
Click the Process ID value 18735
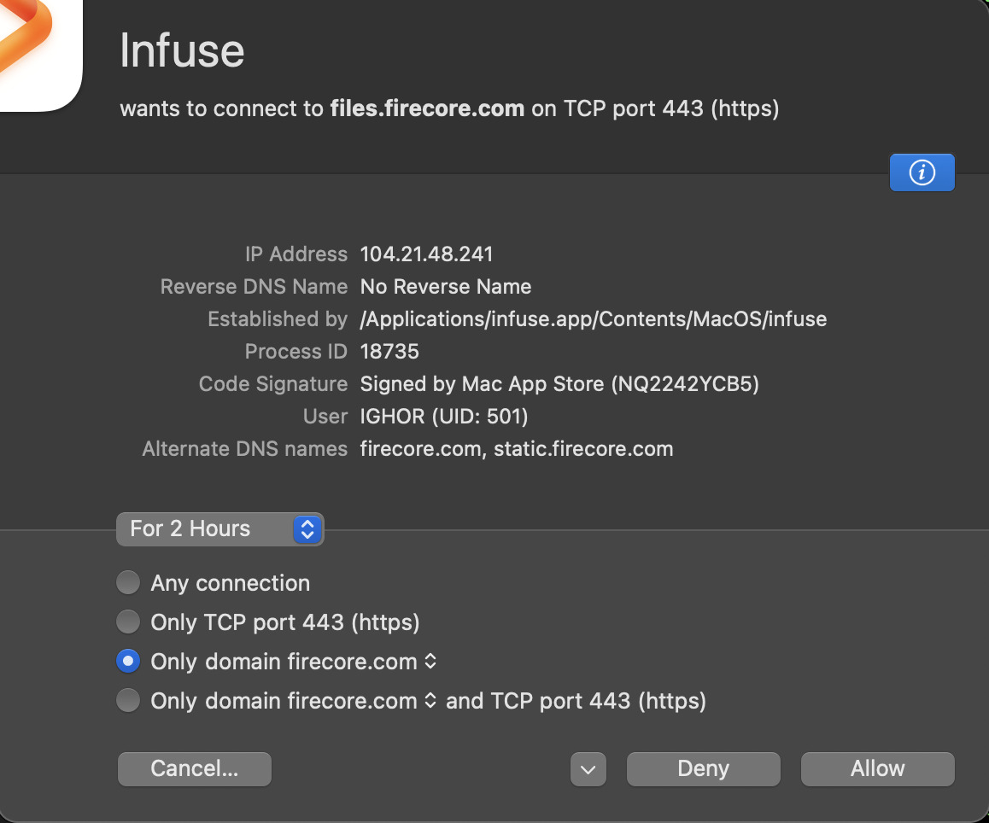(389, 352)
